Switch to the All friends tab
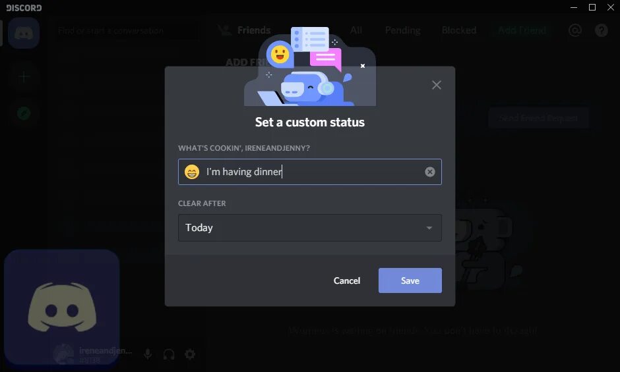 tap(356, 30)
